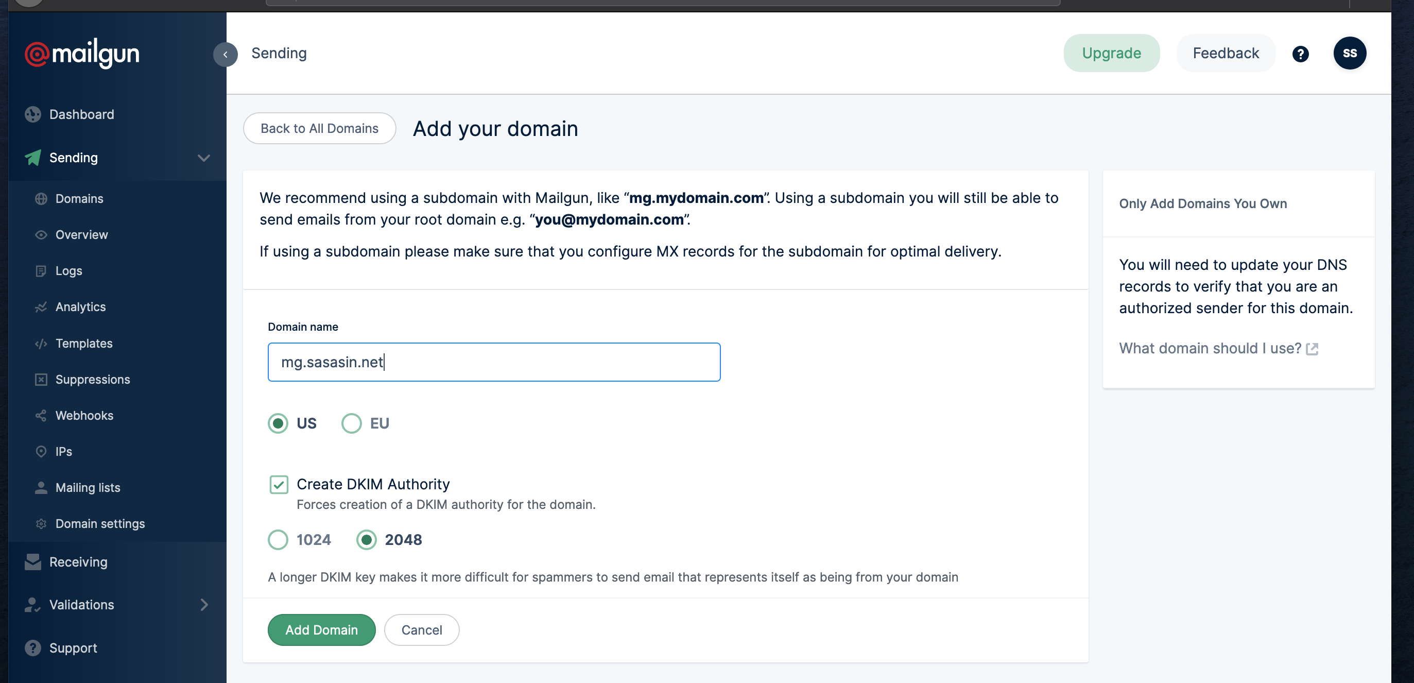This screenshot has width=1414, height=683.
Task: Click into the Domain name input field
Action: 493,362
